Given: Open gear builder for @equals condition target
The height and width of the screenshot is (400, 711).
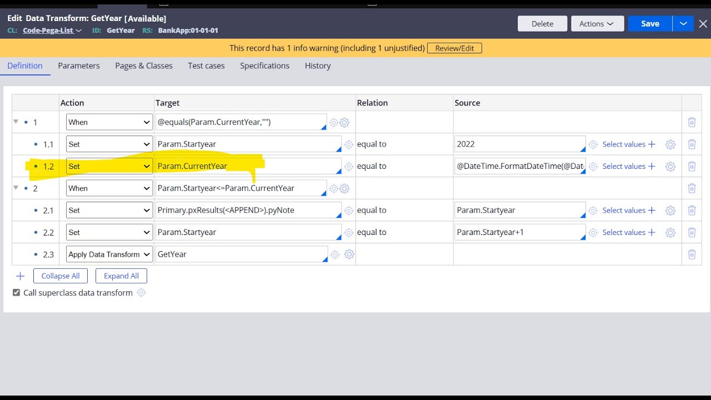Looking at the screenshot, I should [344, 122].
